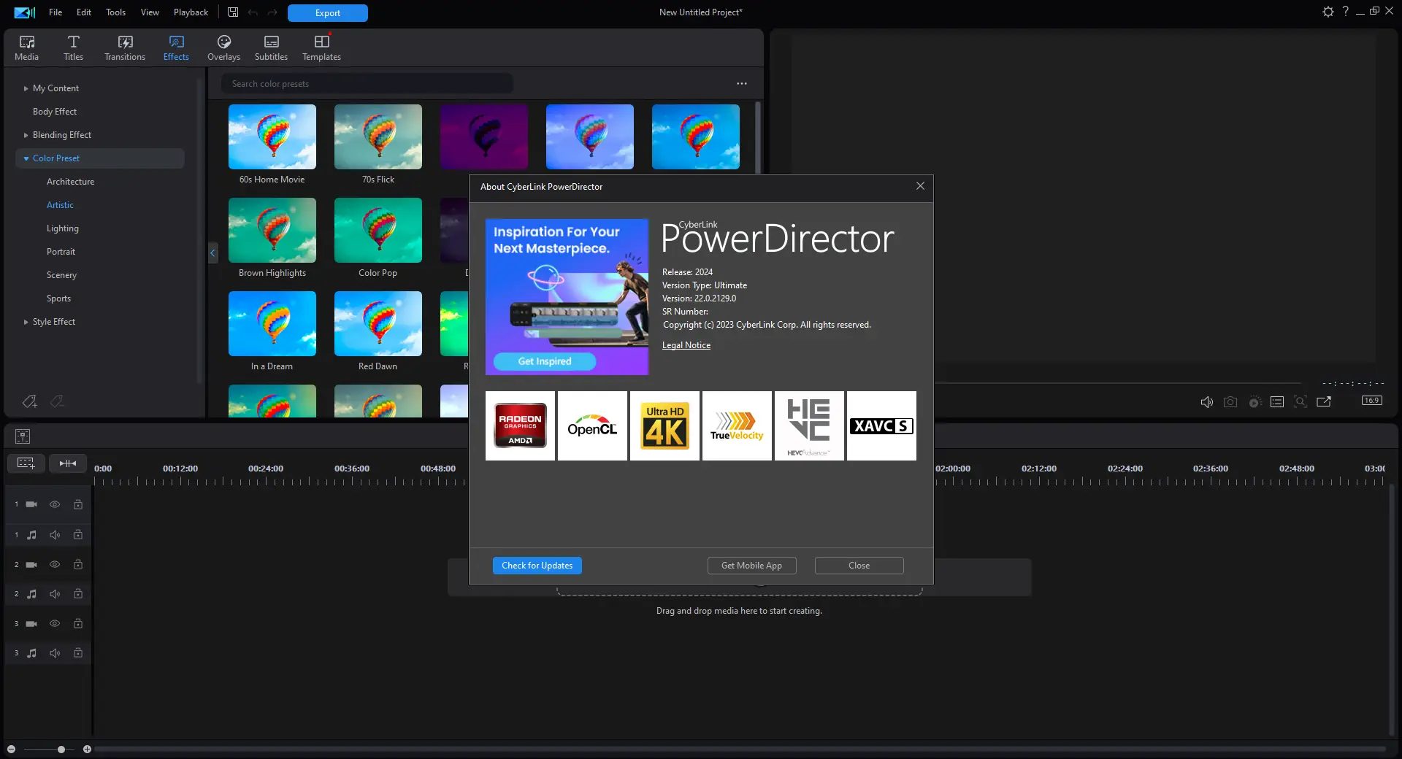Click the timeline zoom out minus icon
The height and width of the screenshot is (759, 1402).
[x=11, y=750]
